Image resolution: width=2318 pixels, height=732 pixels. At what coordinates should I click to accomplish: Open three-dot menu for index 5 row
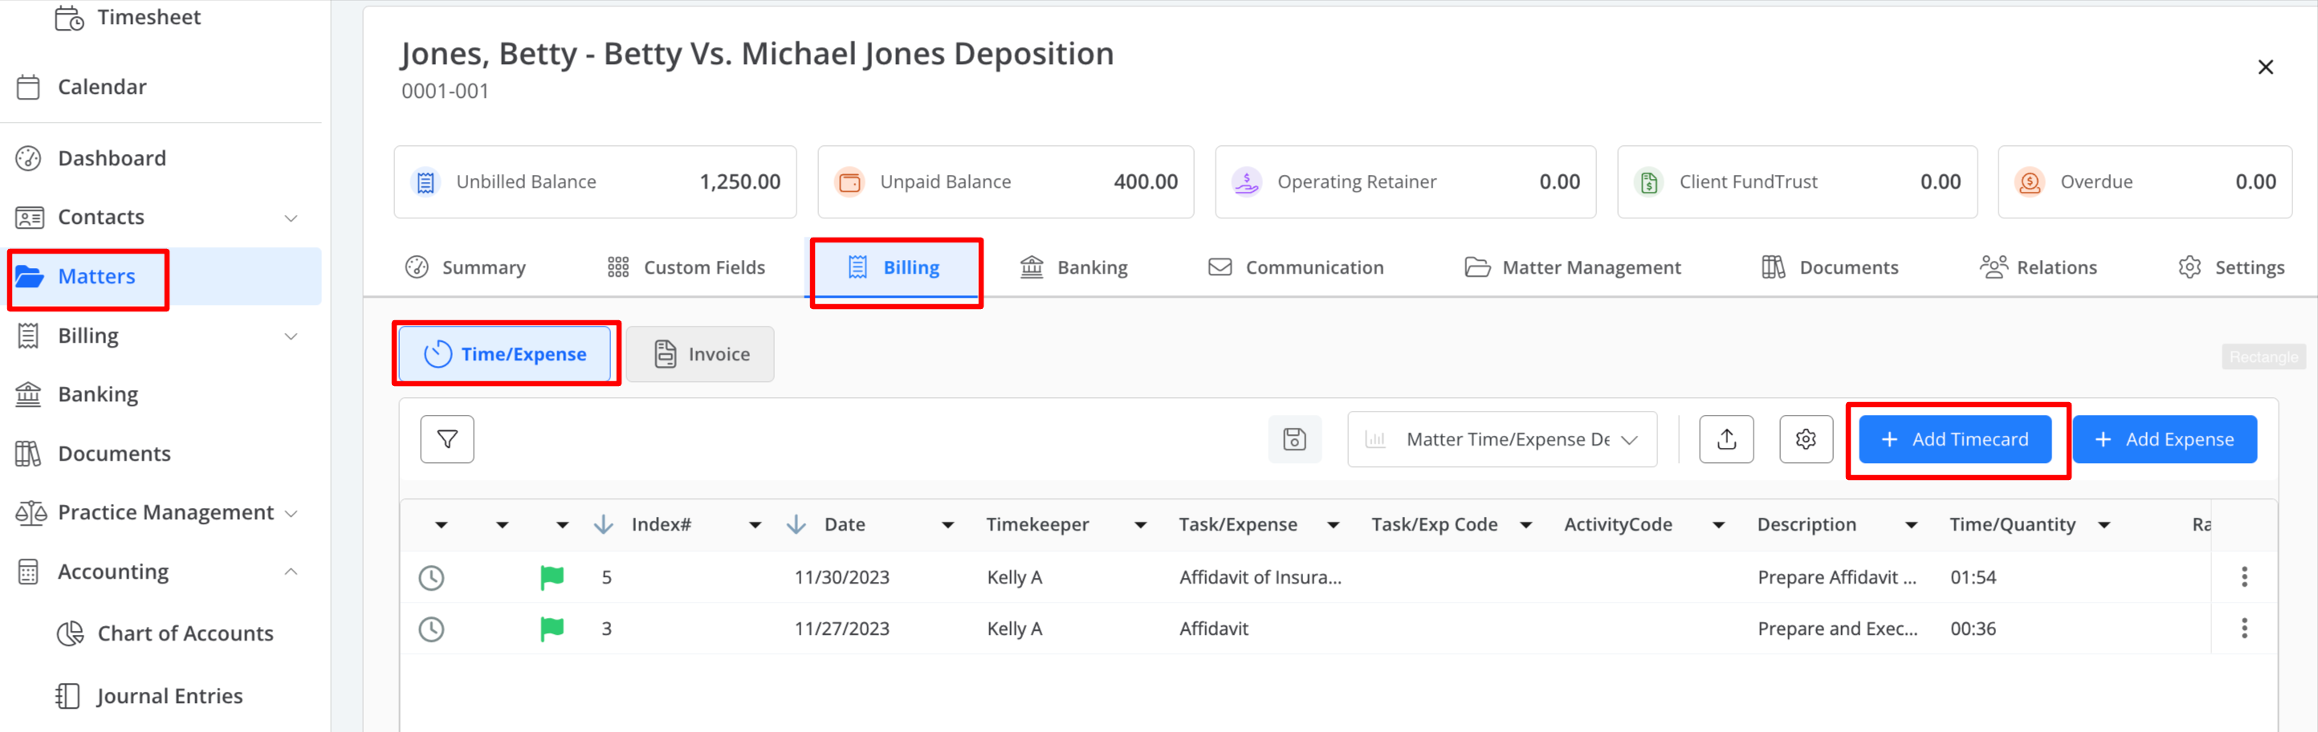pyautogui.click(x=2243, y=577)
